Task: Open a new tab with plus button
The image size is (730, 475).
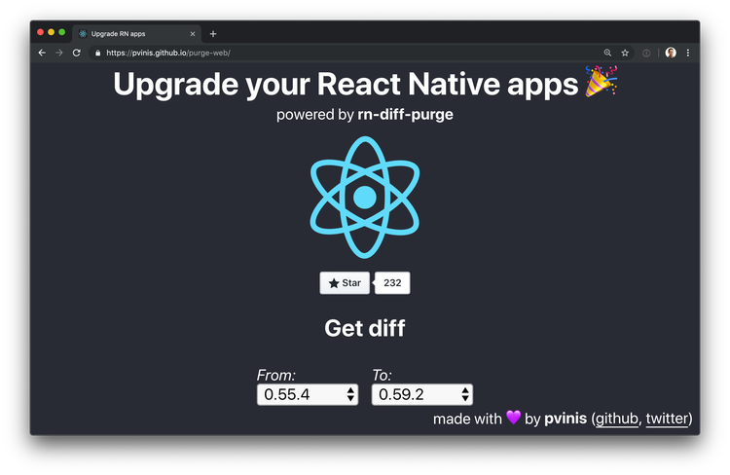Action: coord(213,34)
